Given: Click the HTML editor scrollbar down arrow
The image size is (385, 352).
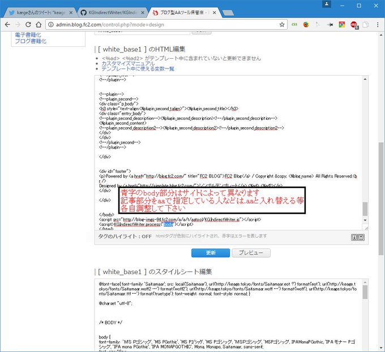Looking at the screenshot, I should point(365,220).
